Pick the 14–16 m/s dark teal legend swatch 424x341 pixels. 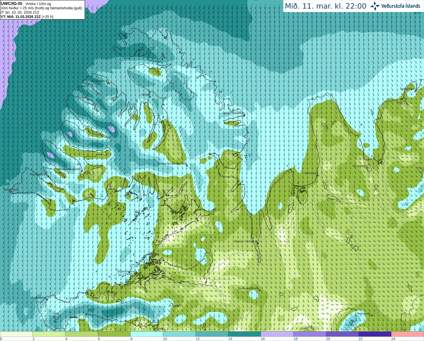244,334
